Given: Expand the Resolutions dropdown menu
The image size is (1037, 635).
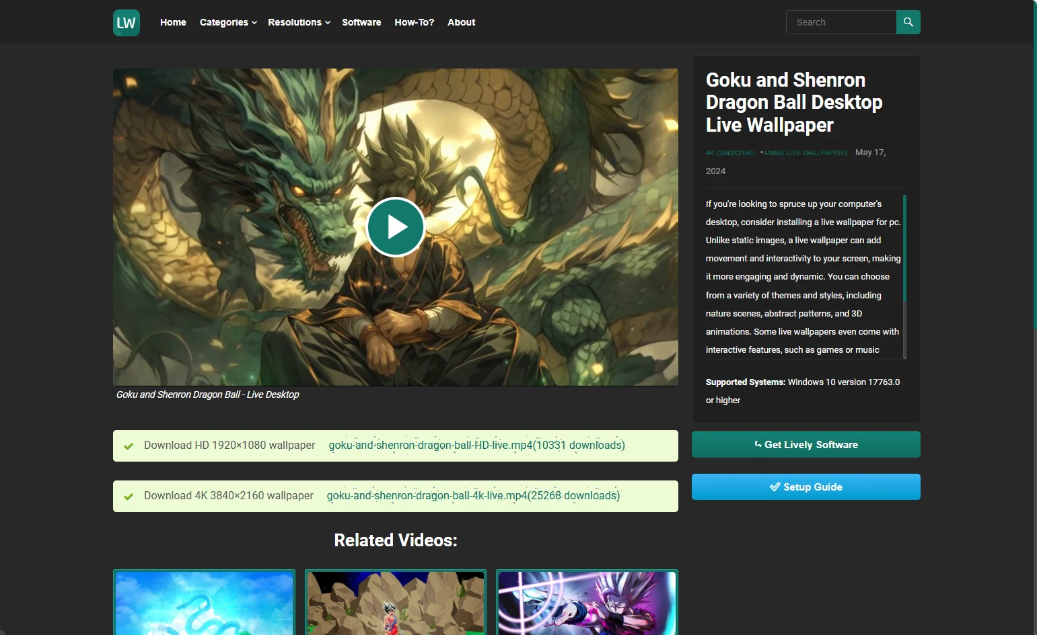Looking at the screenshot, I should pos(299,22).
